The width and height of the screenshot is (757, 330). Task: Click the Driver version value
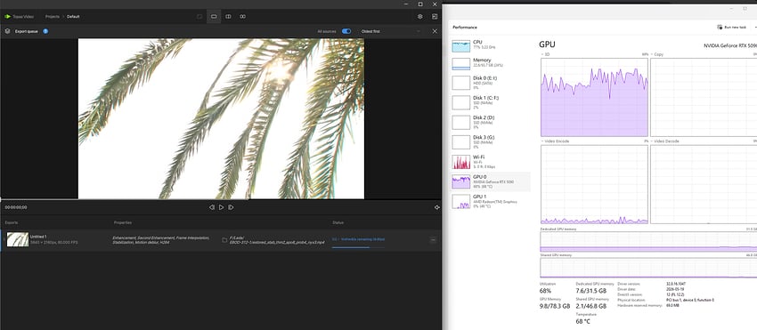pos(675,284)
